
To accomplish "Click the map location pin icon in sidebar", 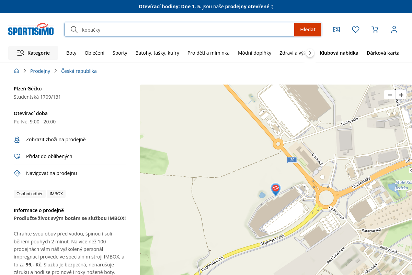I will click(17, 140).
